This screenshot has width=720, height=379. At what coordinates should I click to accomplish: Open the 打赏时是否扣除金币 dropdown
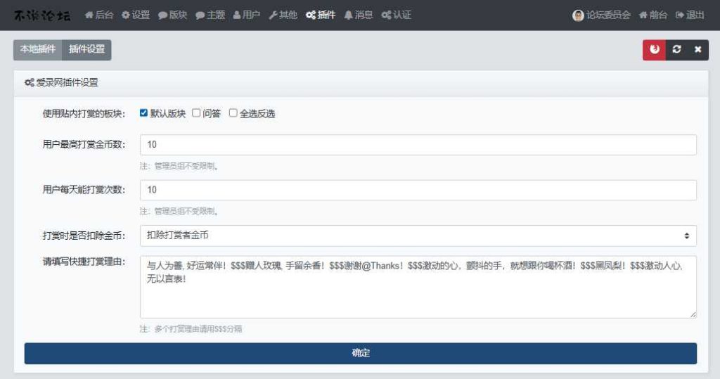coord(418,236)
